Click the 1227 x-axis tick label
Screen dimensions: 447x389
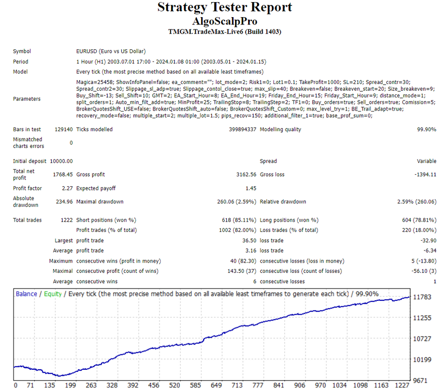pyautogui.click(x=402, y=385)
